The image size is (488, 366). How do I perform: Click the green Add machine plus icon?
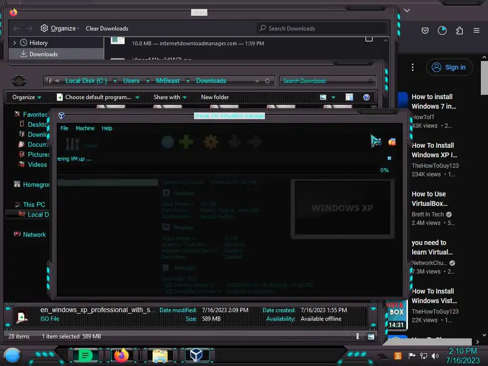(x=186, y=142)
